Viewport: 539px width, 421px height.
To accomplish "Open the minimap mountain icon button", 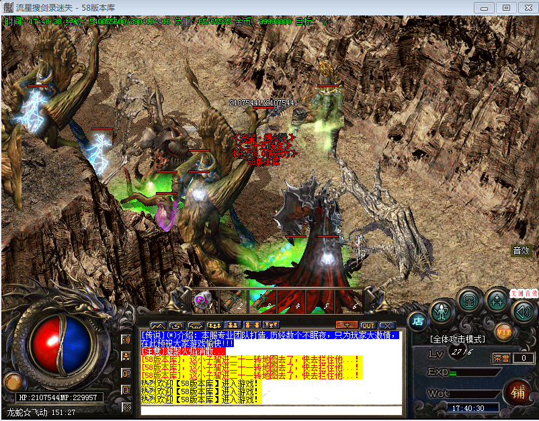I will pyautogui.click(x=158, y=325).
